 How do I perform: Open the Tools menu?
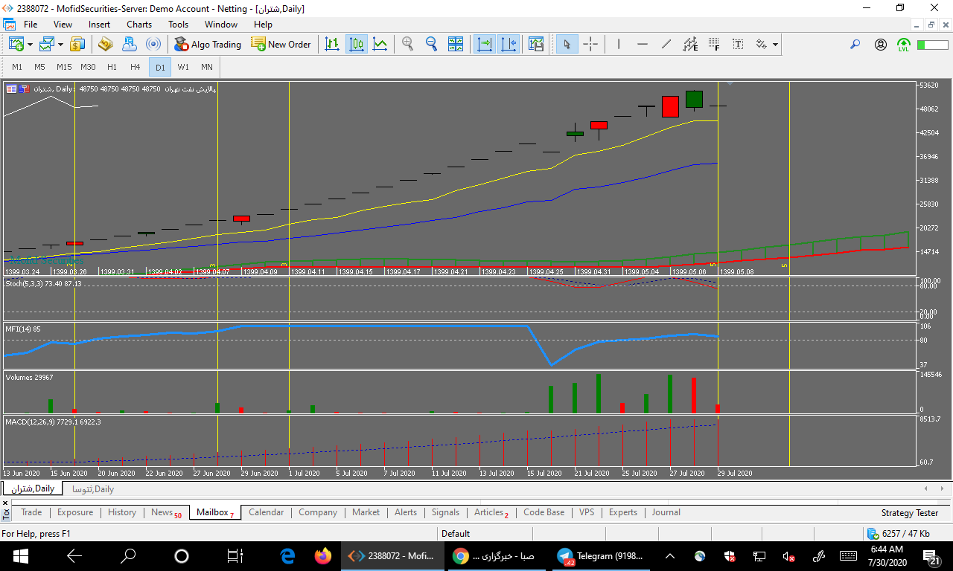tap(179, 25)
